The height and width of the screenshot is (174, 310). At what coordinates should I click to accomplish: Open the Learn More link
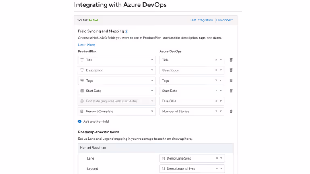point(86,45)
